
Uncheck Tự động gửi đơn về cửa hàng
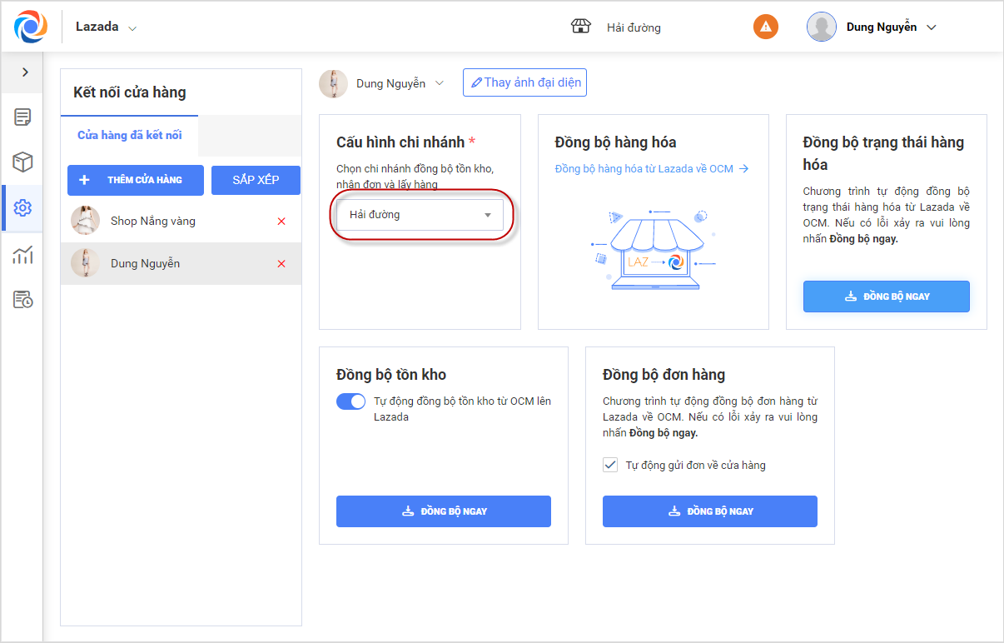click(x=610, y=465)
